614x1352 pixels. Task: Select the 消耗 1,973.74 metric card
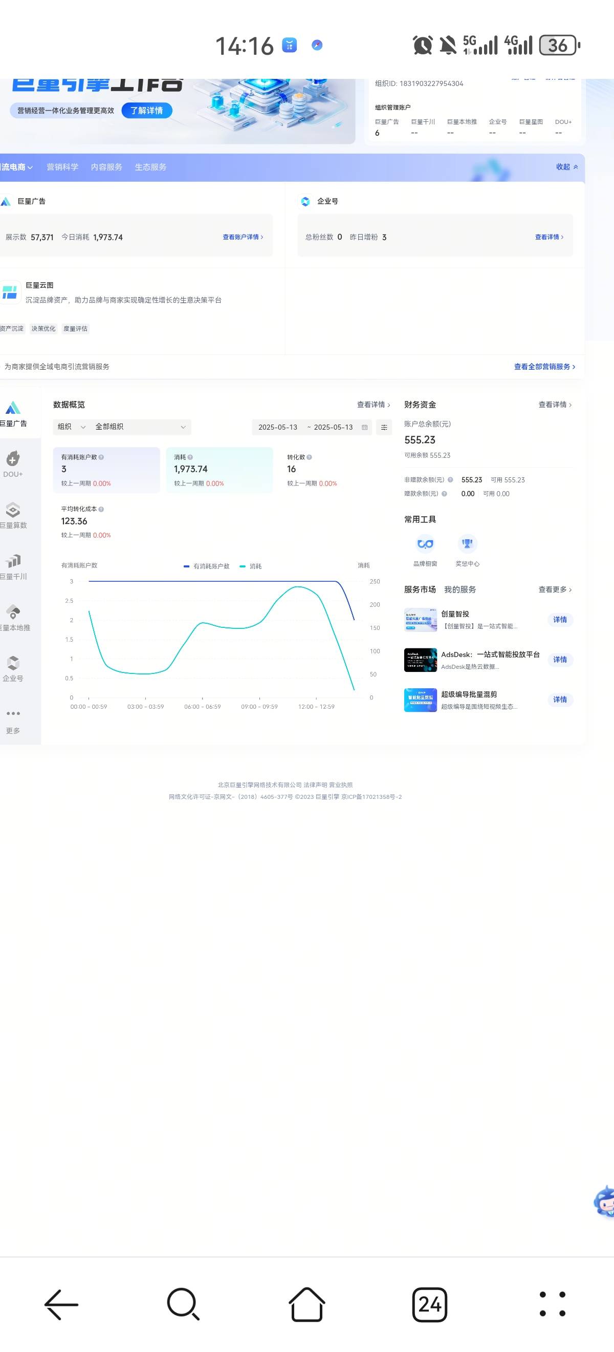[219, 470]
